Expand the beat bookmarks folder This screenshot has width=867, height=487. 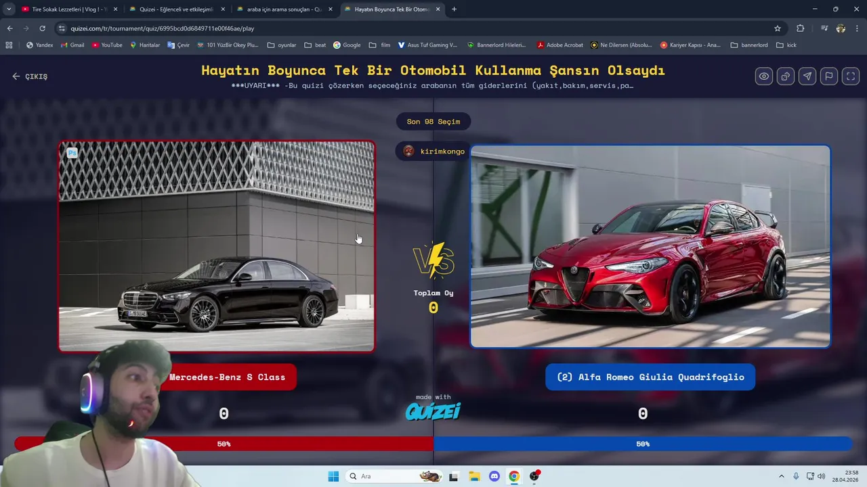(315, 45)
